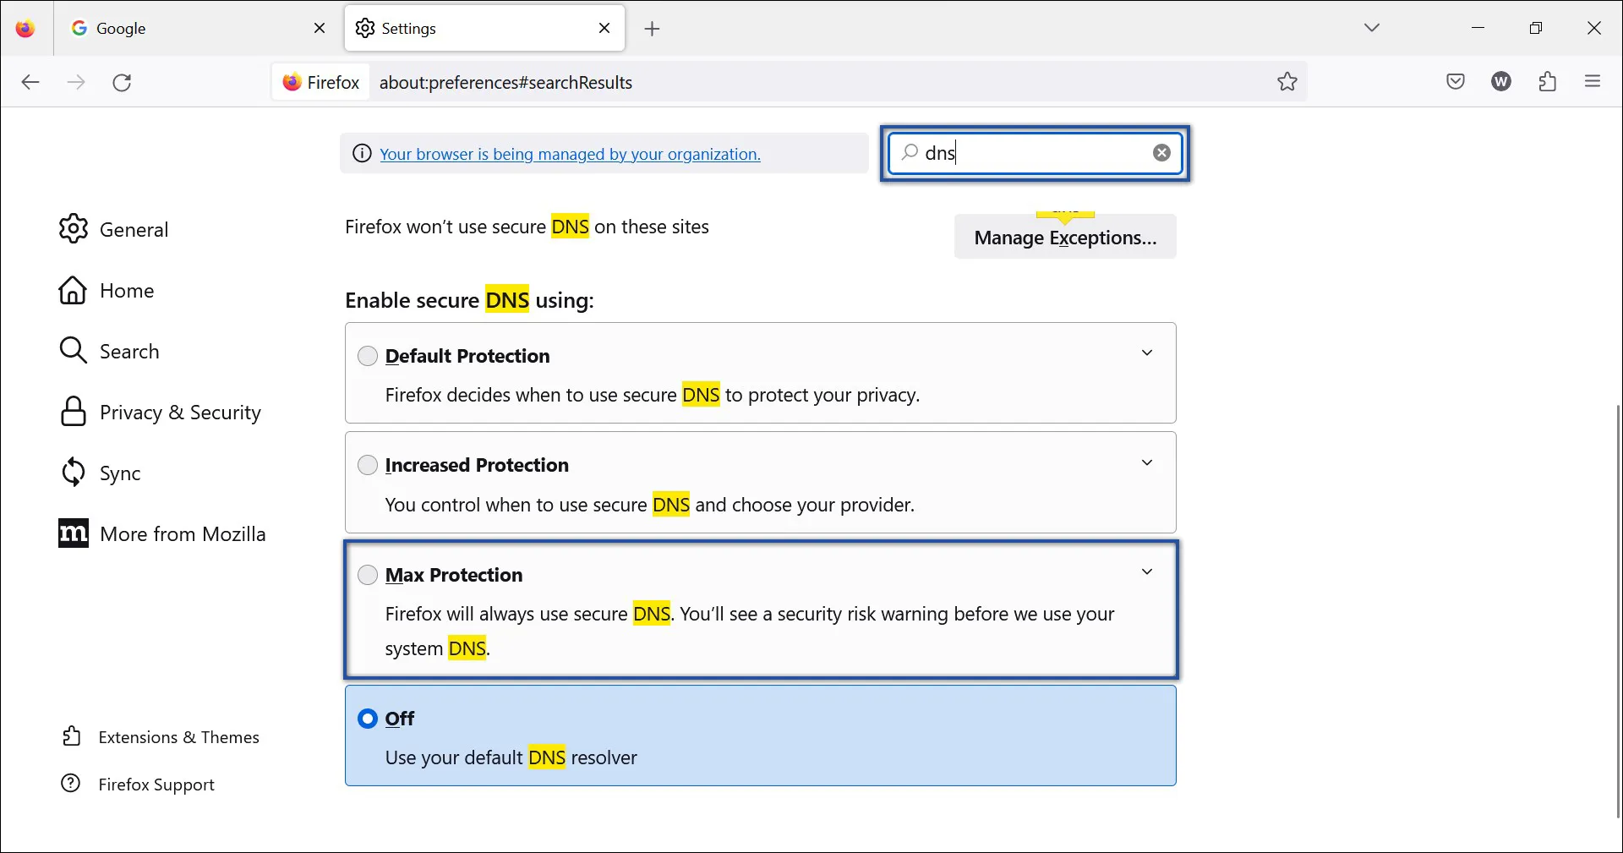Save the page to Pocket
Viewport: 1623px width, 853px height.
(1456, 81)
